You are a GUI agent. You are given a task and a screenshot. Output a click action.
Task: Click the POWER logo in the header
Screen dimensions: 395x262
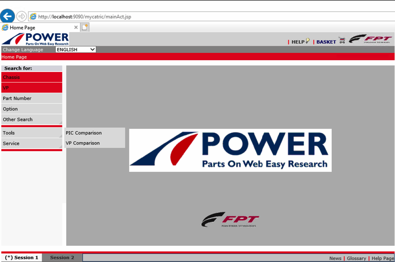coord(35,39)
